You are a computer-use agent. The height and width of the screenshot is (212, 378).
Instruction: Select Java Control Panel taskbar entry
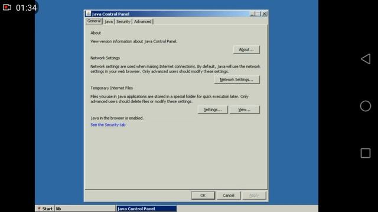pos(146,208)
